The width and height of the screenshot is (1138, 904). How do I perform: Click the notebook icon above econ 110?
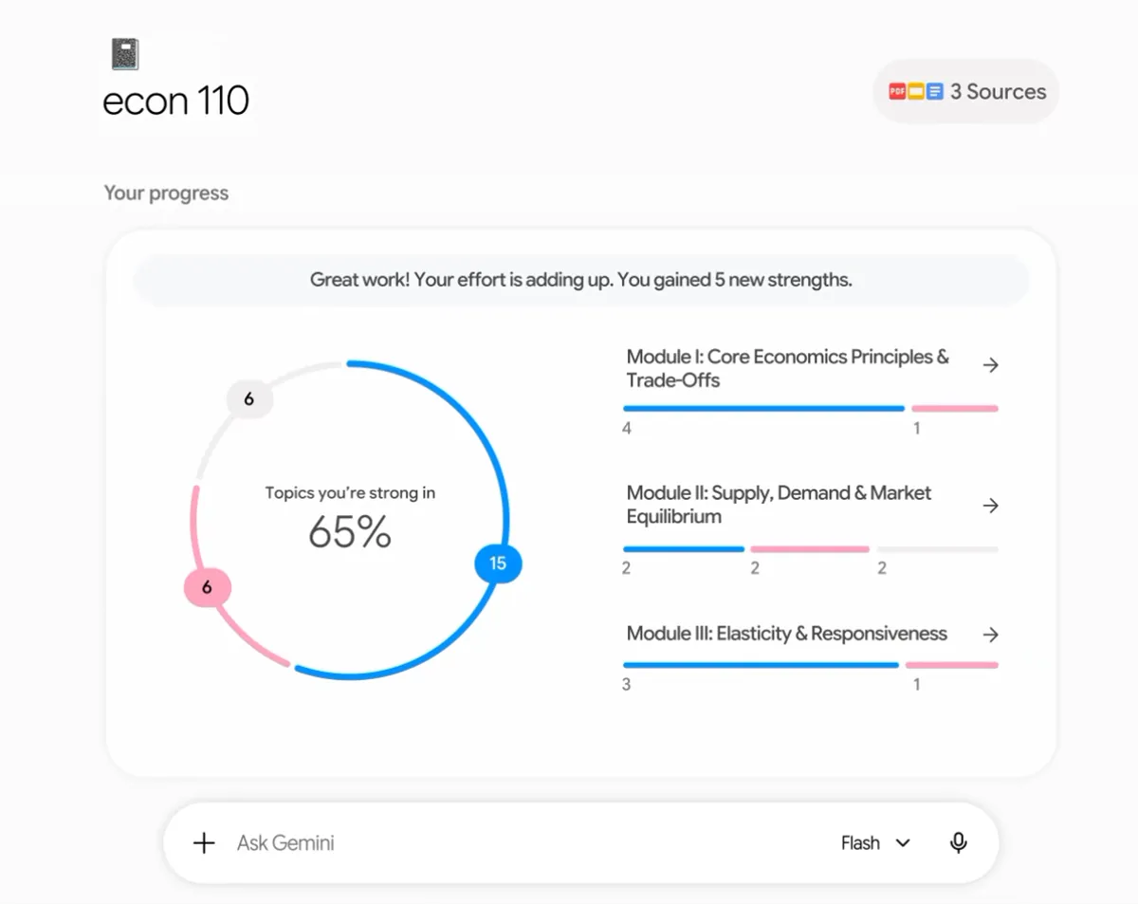[124, 54]
